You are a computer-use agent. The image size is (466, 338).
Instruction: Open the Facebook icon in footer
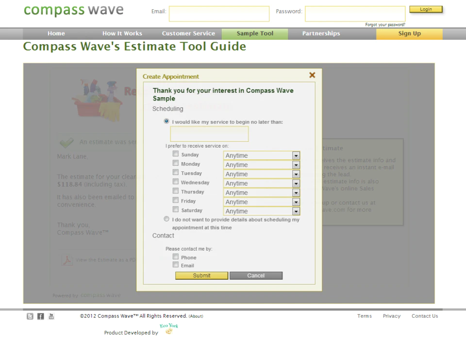(x=41, y=317)
